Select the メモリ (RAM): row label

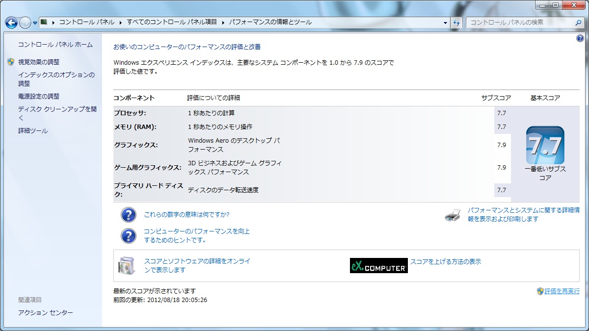point(135,127)
